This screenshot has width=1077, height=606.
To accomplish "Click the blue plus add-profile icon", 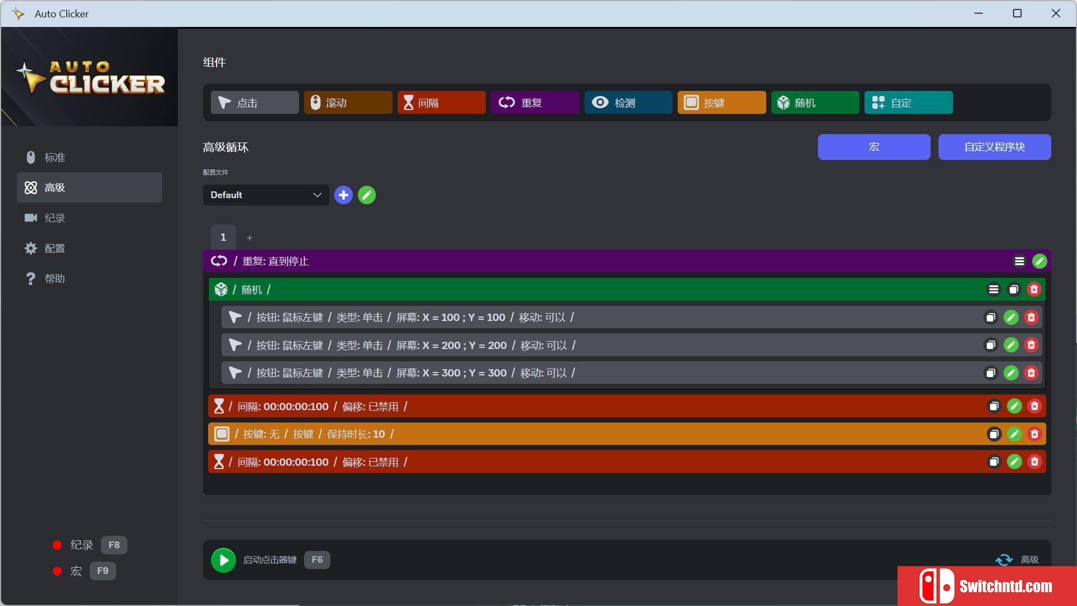I will click(x=343, y=195).
